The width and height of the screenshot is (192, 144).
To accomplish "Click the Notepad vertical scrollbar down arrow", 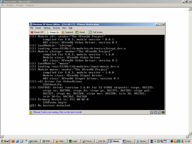I will [x=190, y=133].
